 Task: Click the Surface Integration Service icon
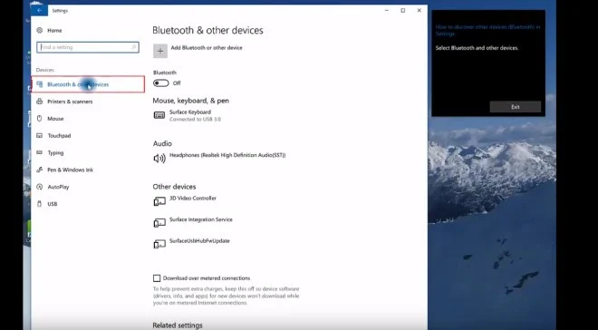[x=159, y=223]
